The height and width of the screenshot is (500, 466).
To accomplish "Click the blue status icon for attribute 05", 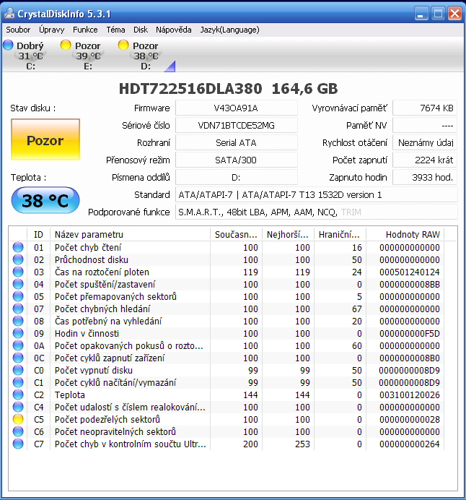I will pos(18,296).
